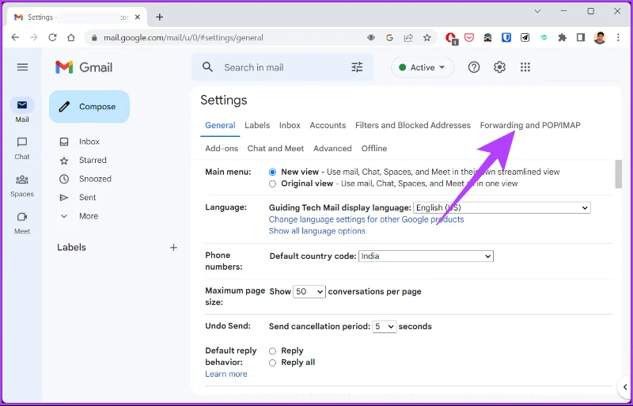The width and height of the screenshot is (633, 406).
Task: Open the Mail section in the side rail
Action: coord(22,110)
